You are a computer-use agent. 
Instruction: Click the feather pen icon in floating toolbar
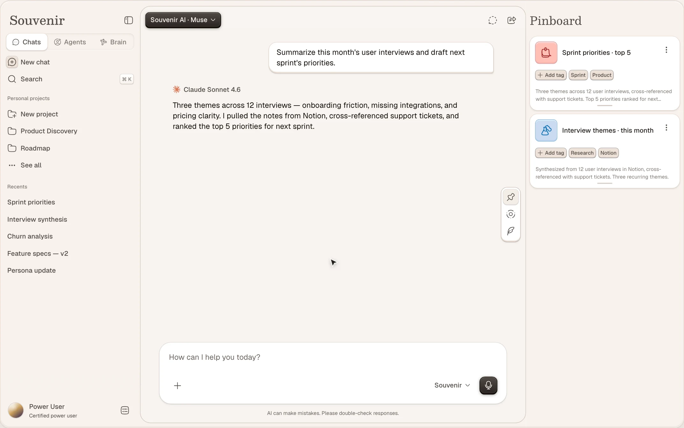tap(511, 231)
